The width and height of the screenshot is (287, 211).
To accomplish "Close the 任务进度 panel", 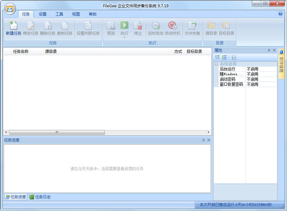I will coord(209,140).
